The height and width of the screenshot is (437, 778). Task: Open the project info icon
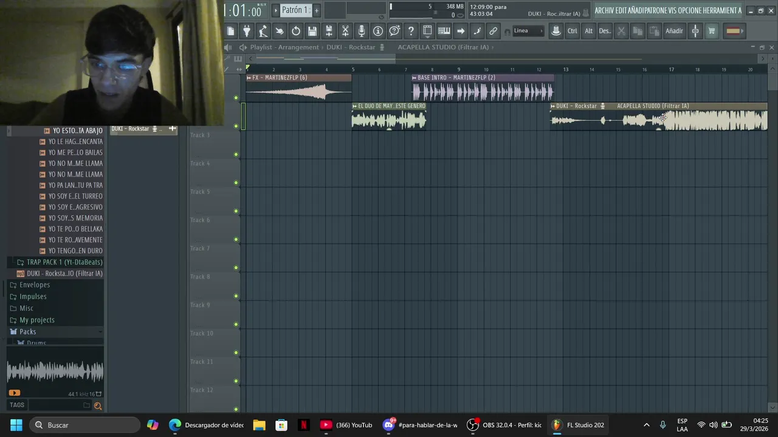(x=378, y=31)
